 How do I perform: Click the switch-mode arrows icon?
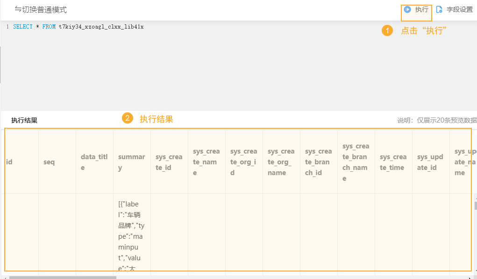click(18, 9)
